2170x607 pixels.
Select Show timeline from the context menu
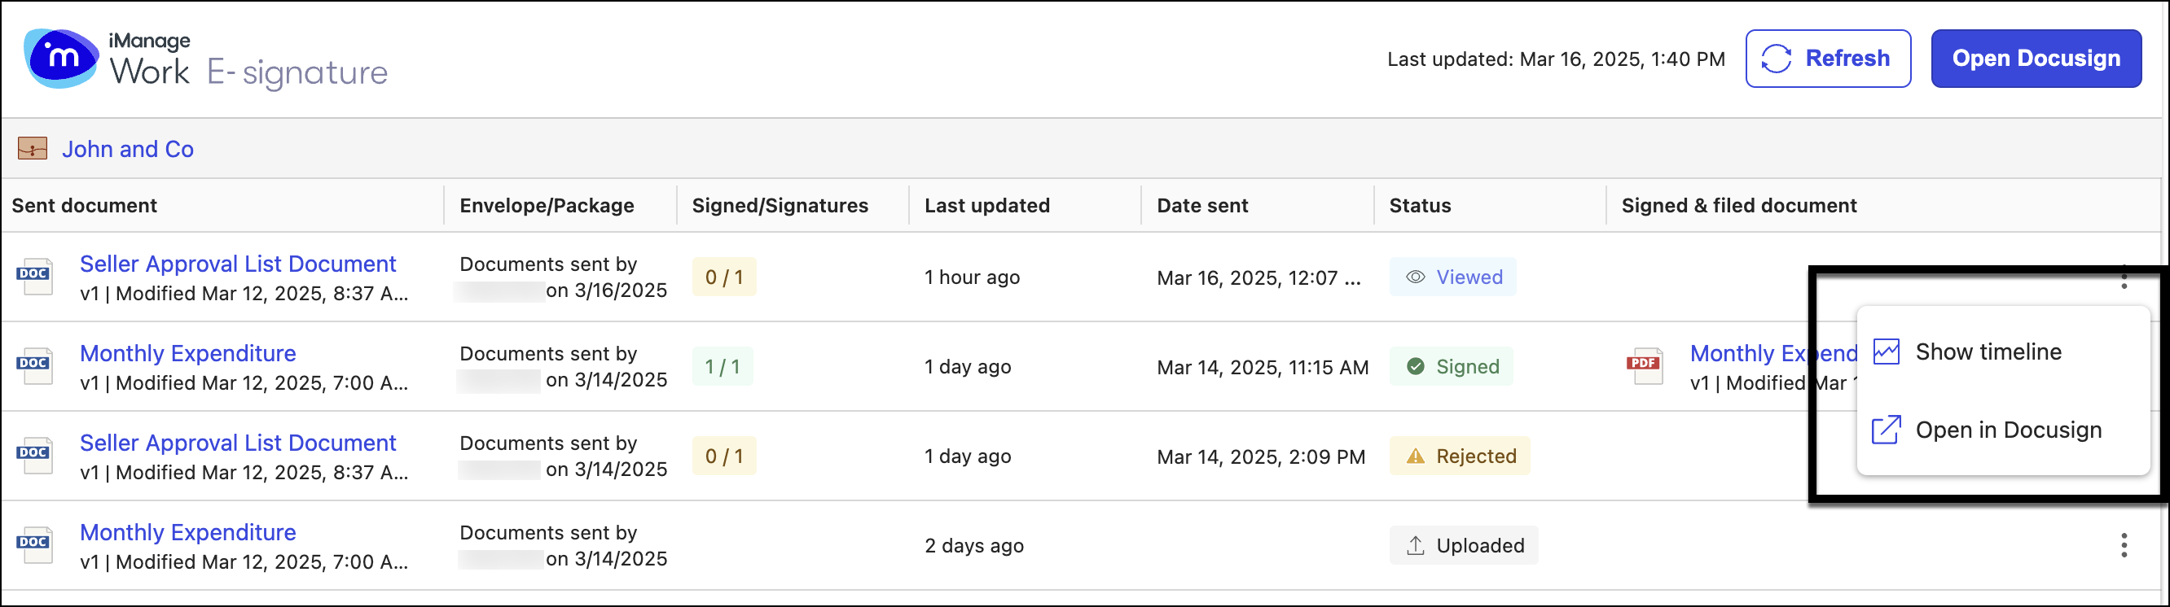1988,351
